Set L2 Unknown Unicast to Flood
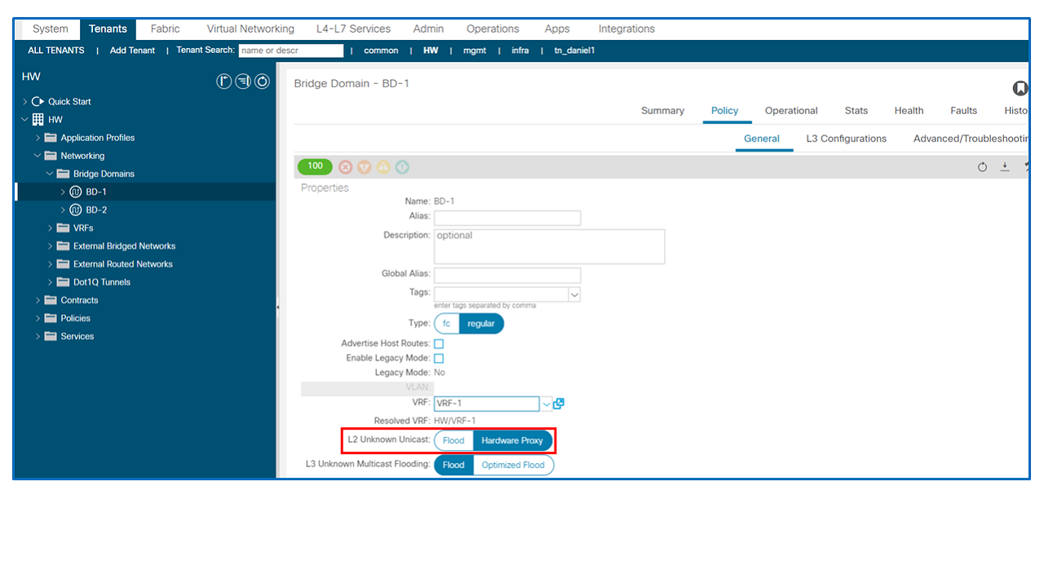1044x587 pixels. [x=453, y=440]
